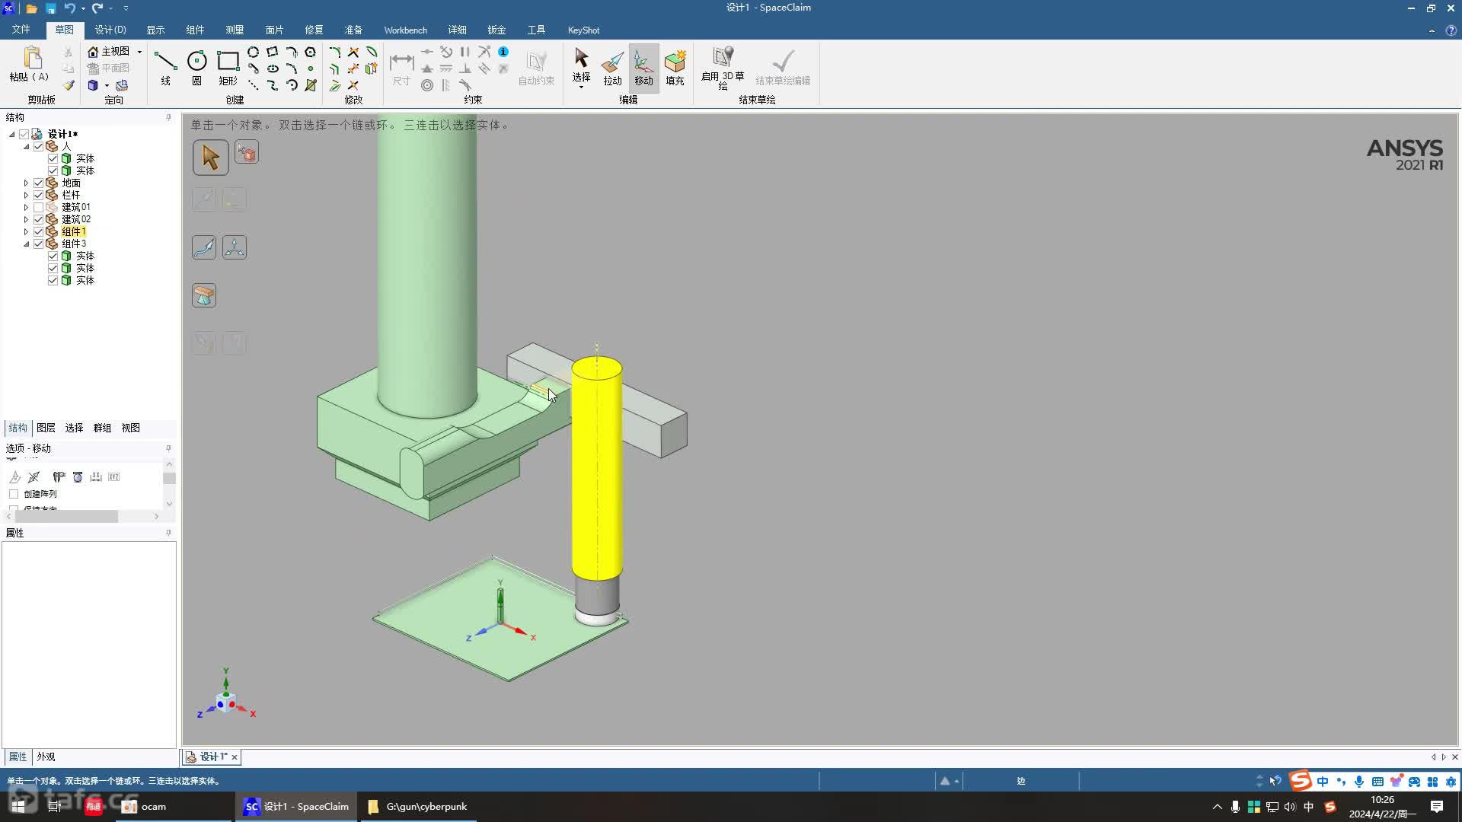Image resolution: width=1462 pixels, height=822 pixels.
Task: Switch to the 外观 properties tab
Action: pyautogui.click(x=46, y=757)
